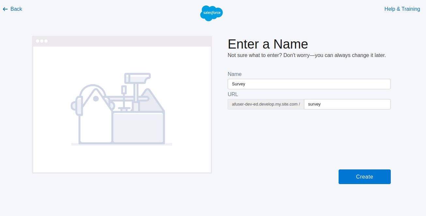Click the Enter a Name heading
Screen dimensions: 426x216
tap(267, 44)
